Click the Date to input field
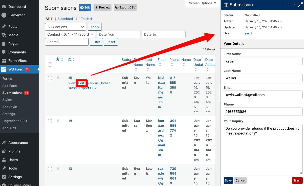The height and width of the screenshot is (186, 304). [x=164, y=34]
